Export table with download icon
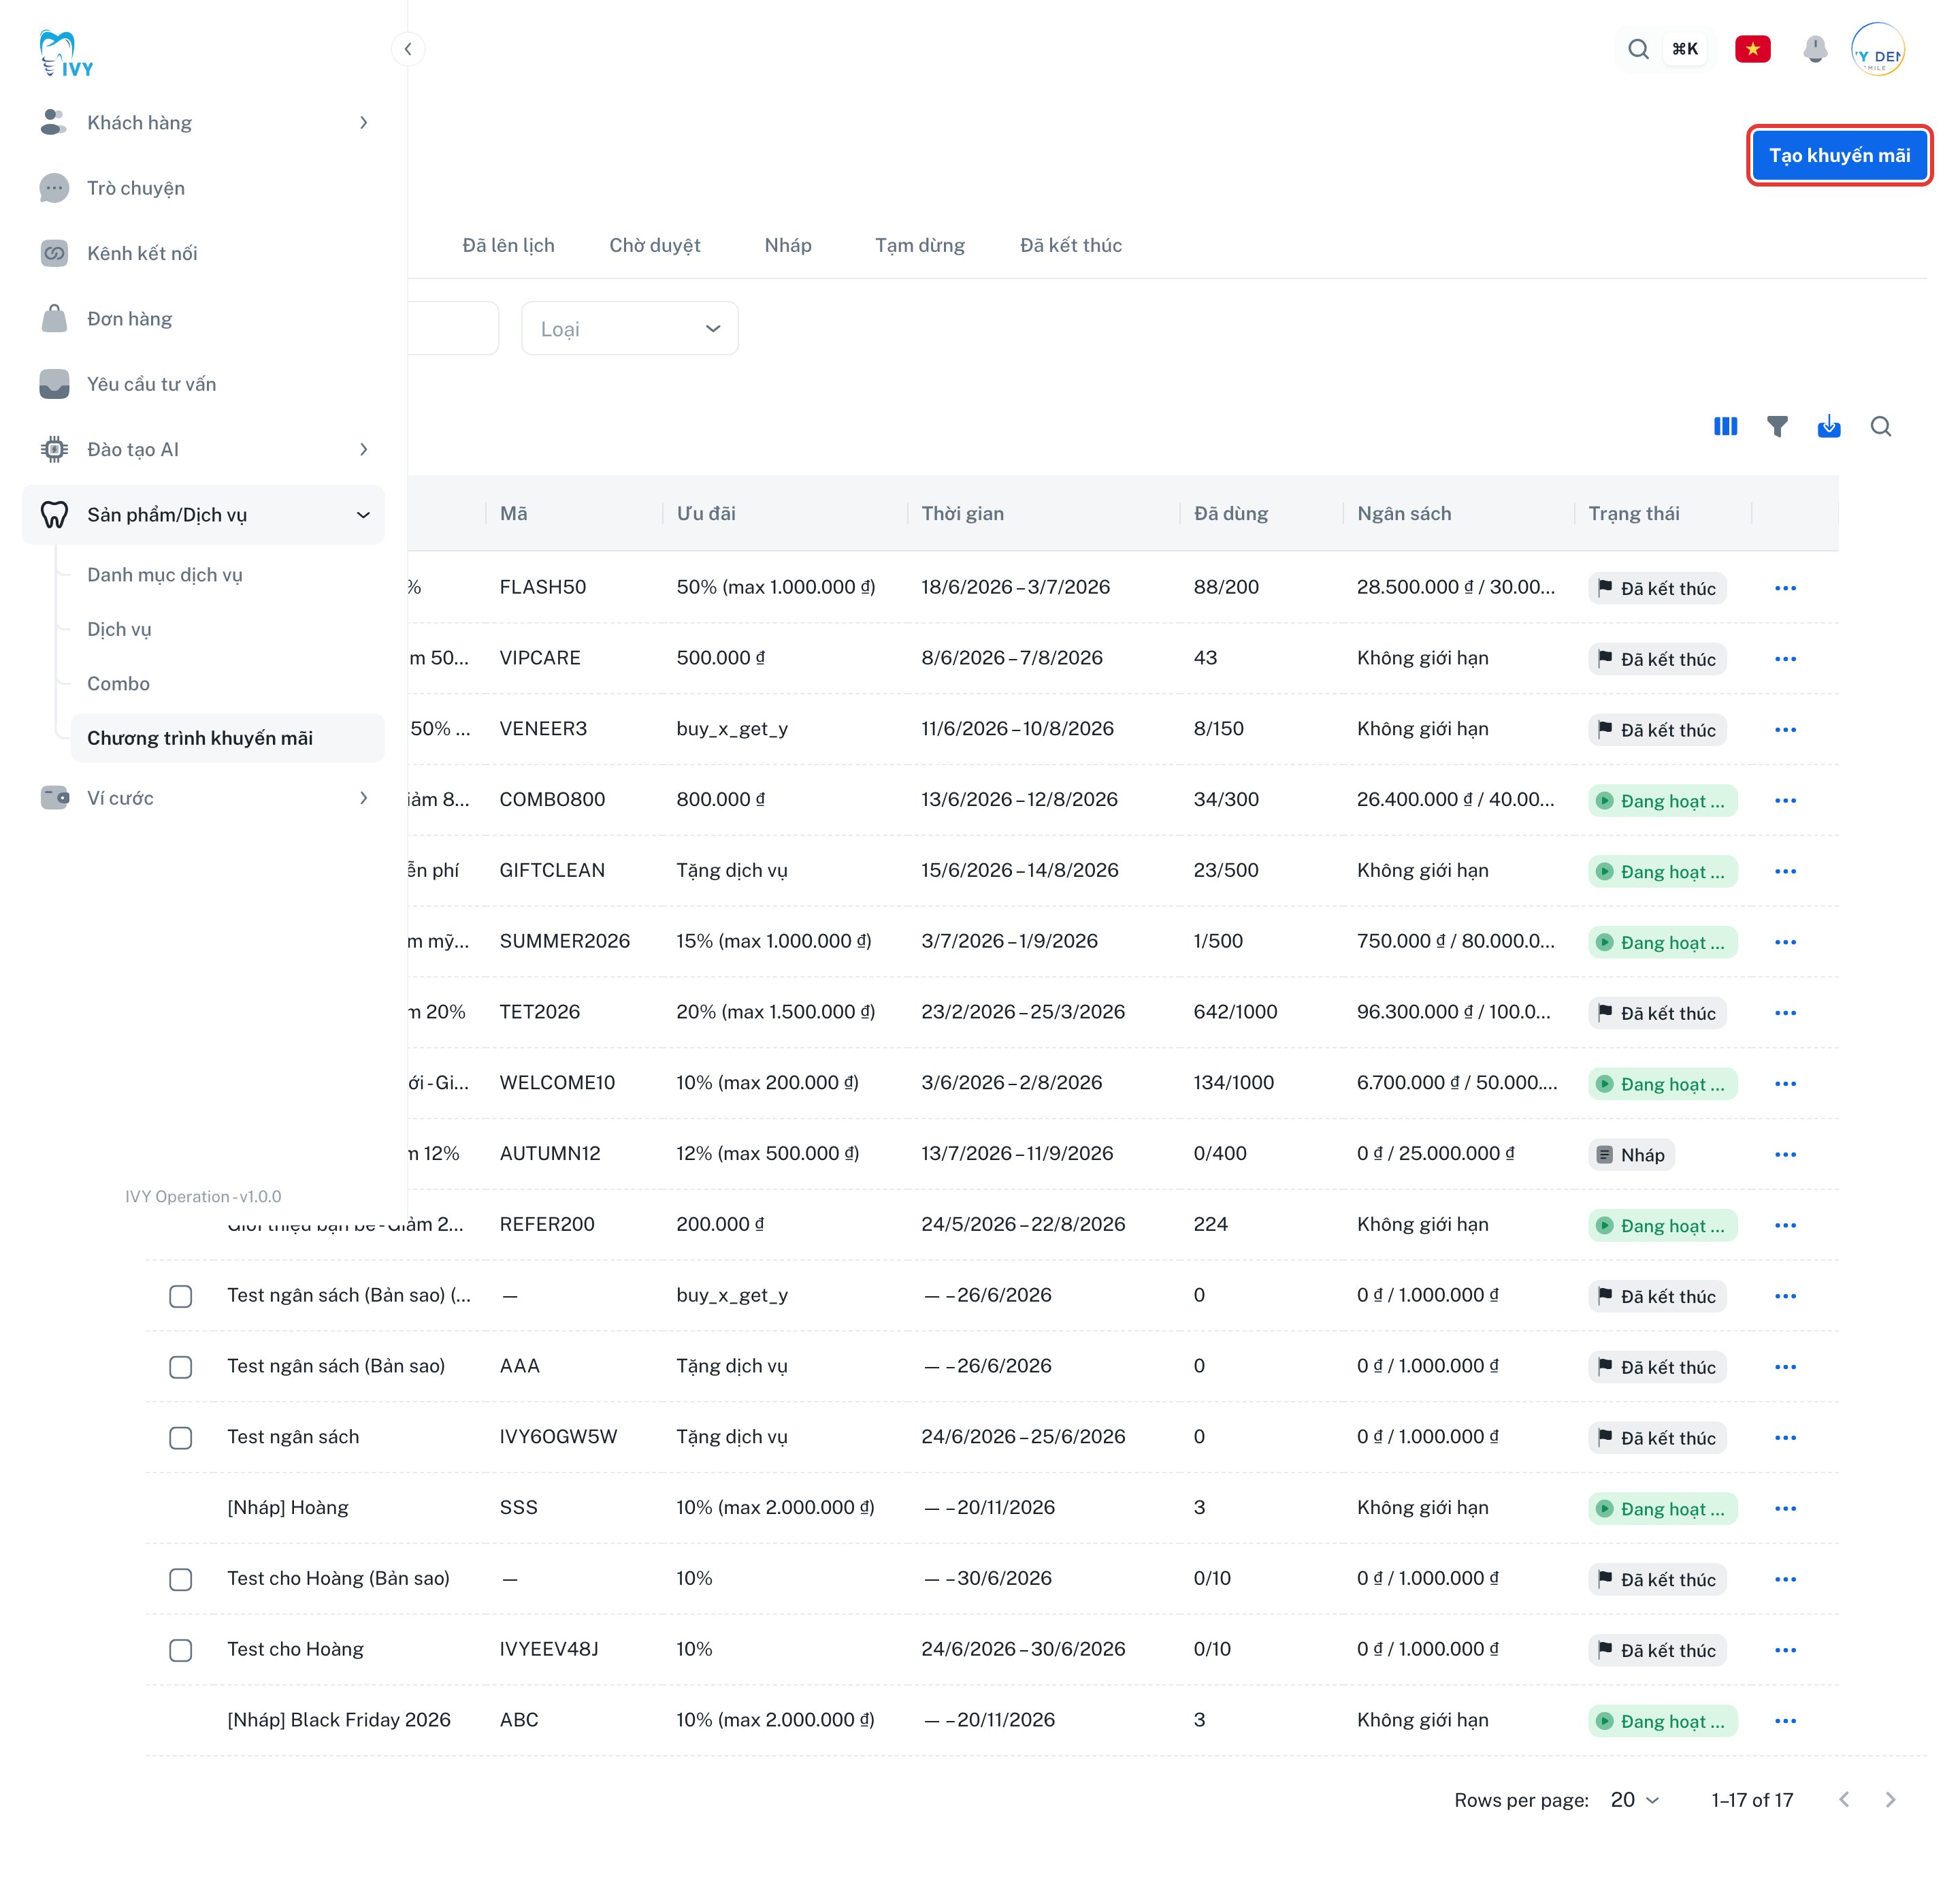The image size is (1960, 1898). 1829,426
